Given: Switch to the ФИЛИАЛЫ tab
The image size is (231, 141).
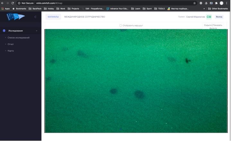Looking at the screenshot, I should (x=53, y=17).
